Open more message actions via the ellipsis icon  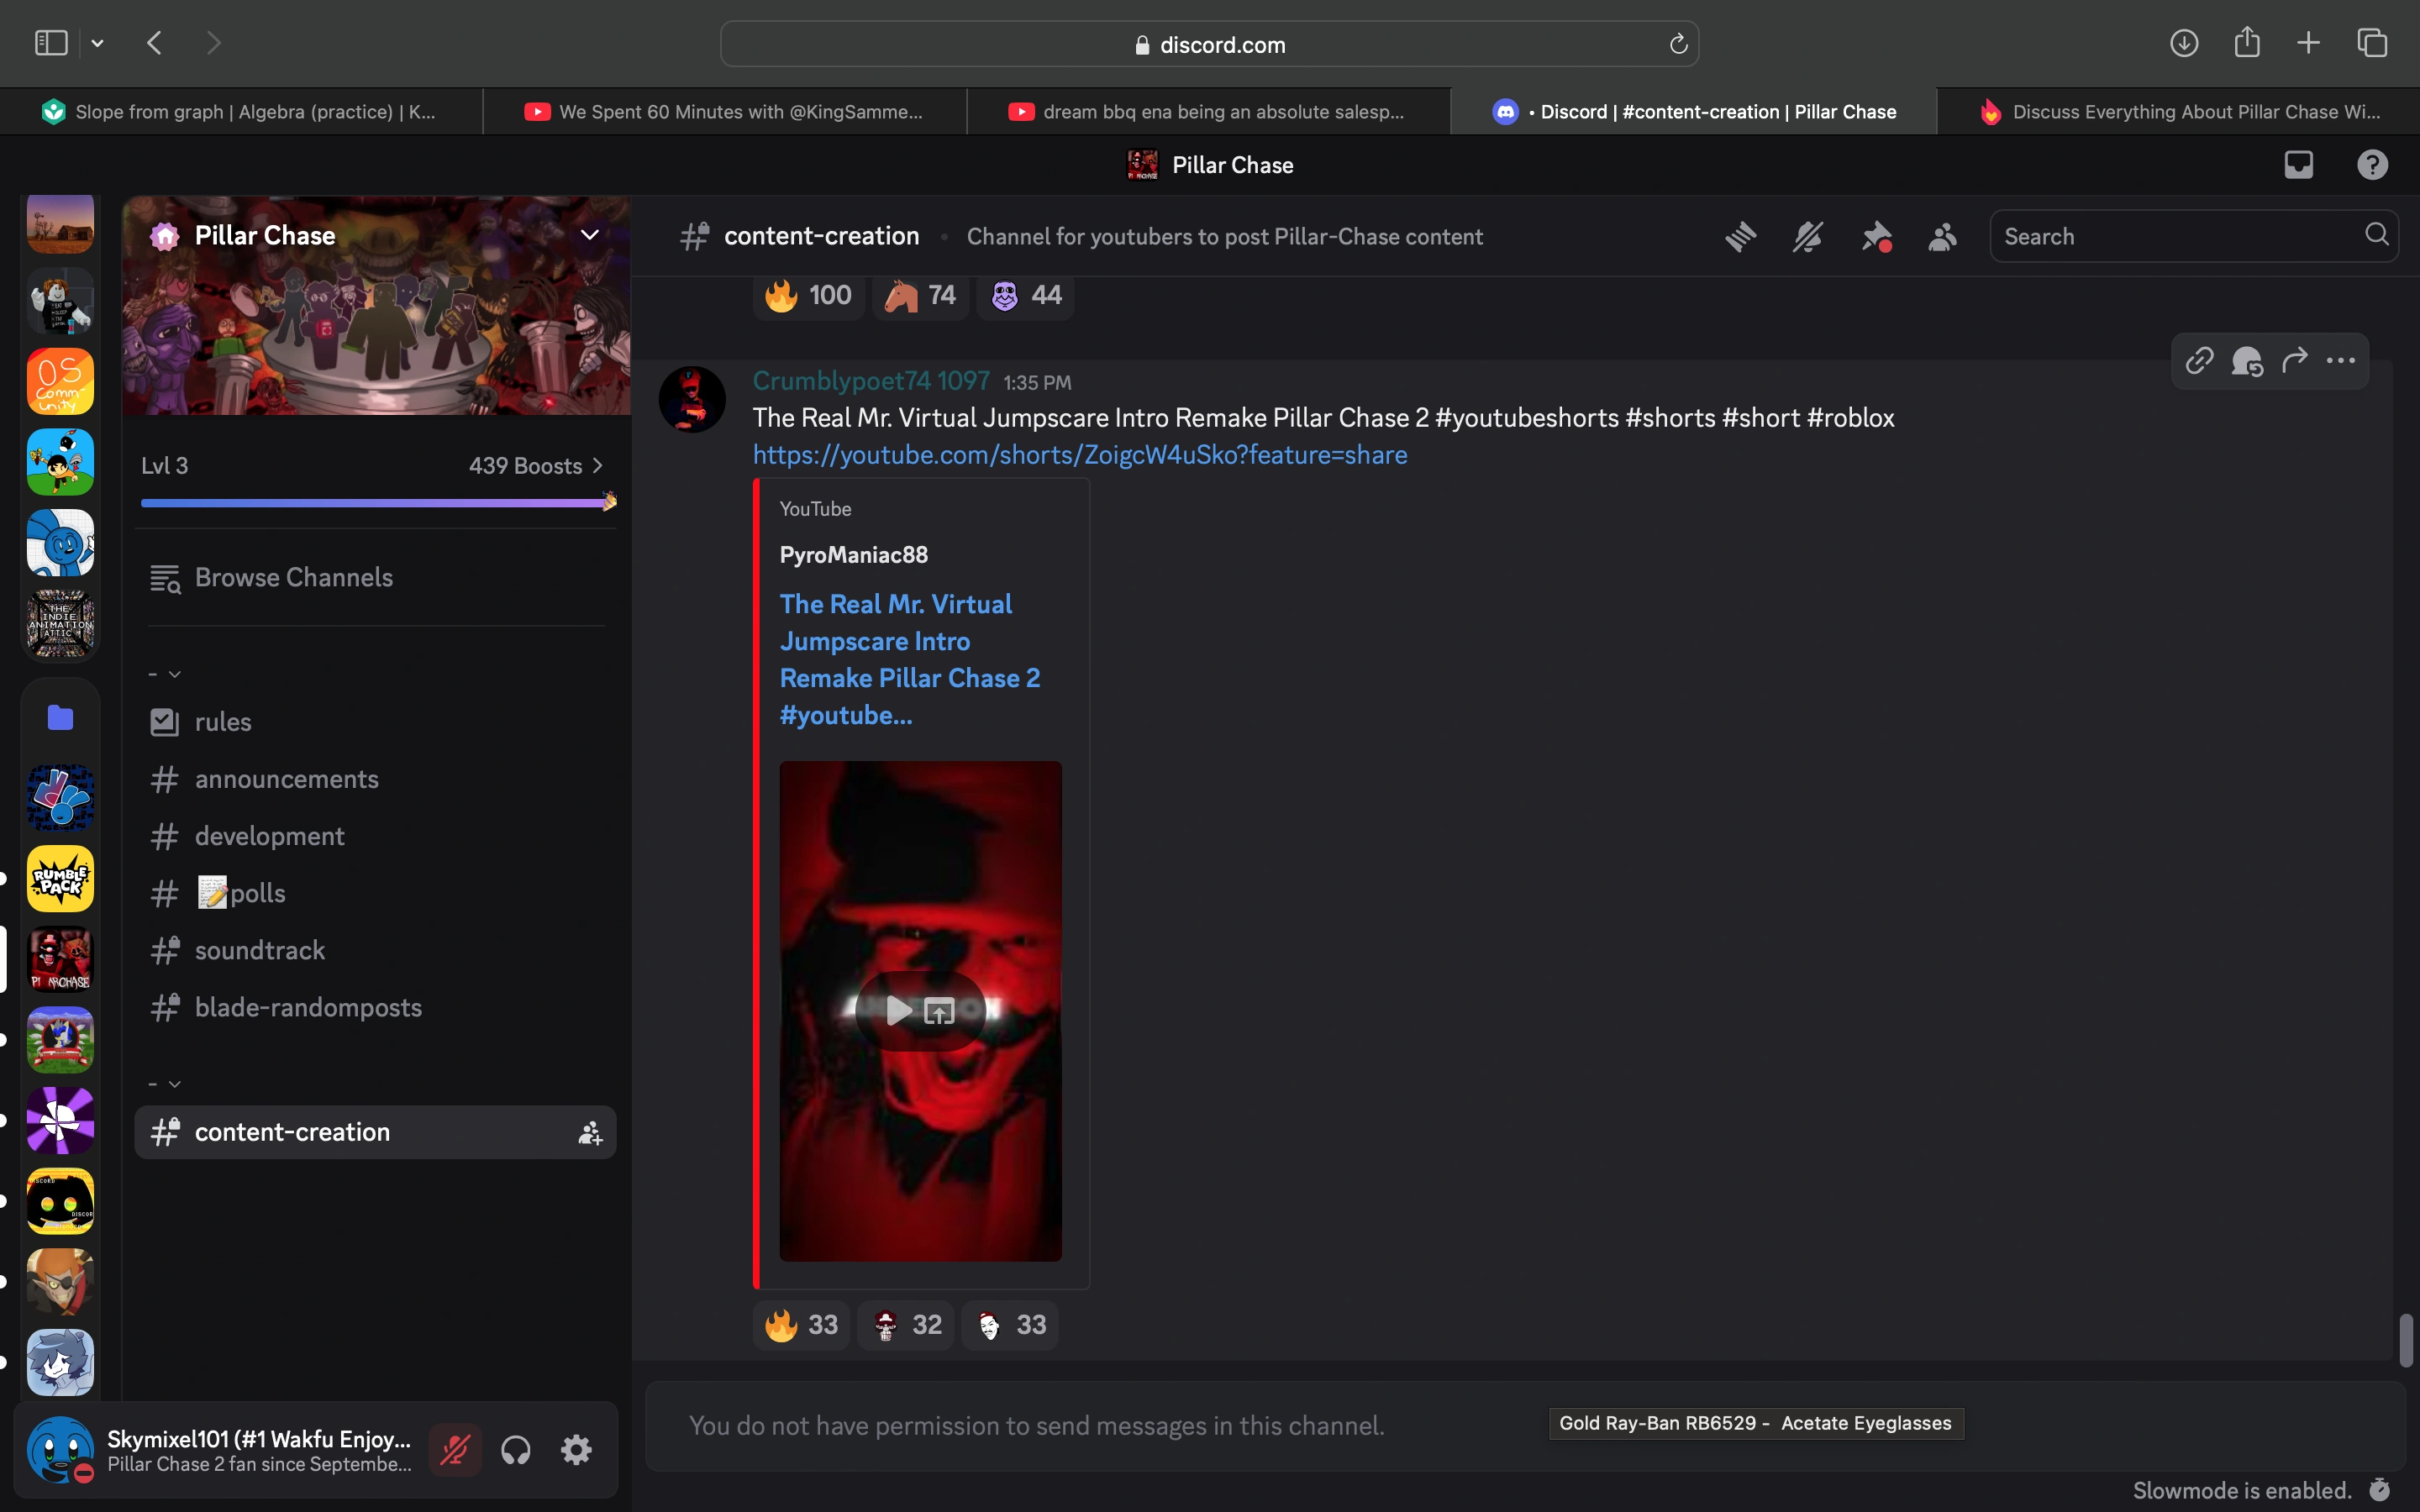click(2341, 361)
